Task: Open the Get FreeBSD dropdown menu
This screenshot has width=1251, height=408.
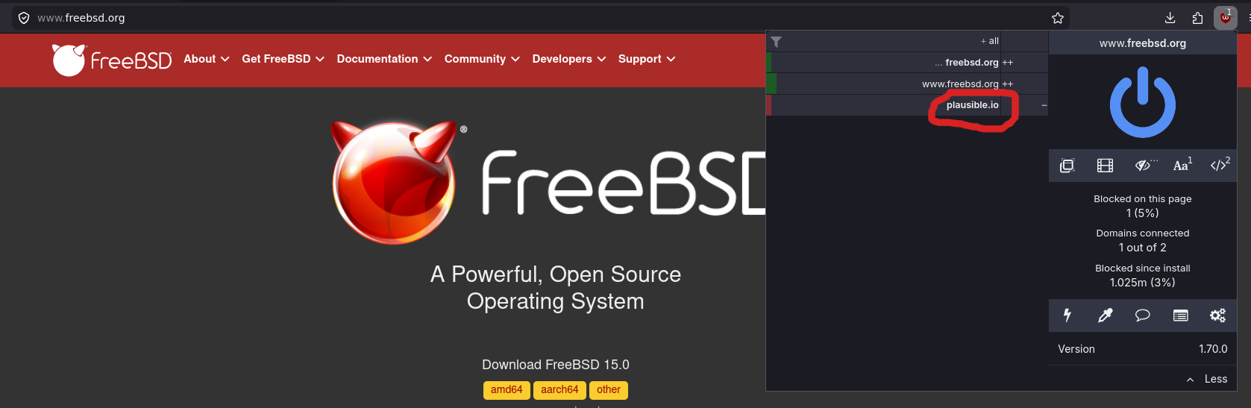Action: (x=283, y=59)
